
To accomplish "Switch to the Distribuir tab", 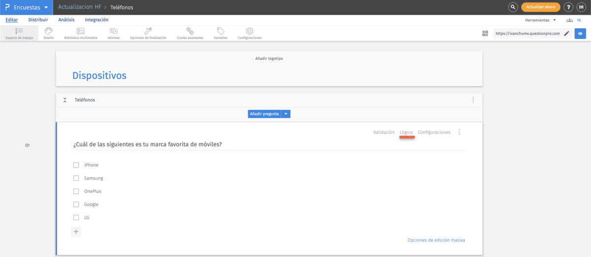I will [38, 20].
